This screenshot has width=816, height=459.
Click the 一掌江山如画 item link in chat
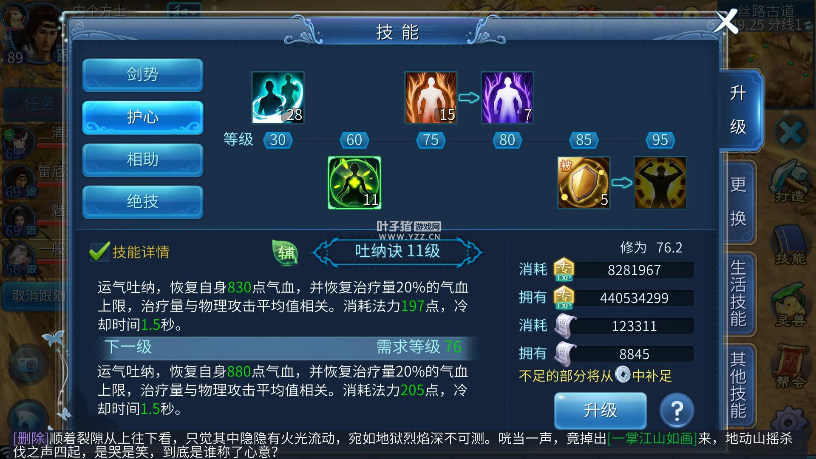pos(652,438)
